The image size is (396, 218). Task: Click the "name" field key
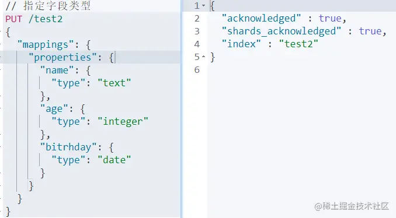57,71
